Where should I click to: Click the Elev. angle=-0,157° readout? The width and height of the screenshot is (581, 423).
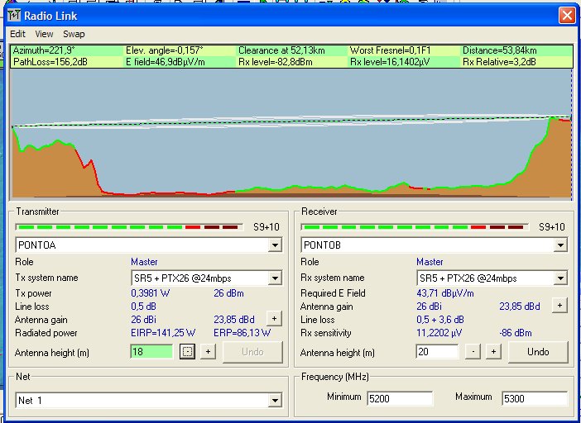click(x=165, y=50)
